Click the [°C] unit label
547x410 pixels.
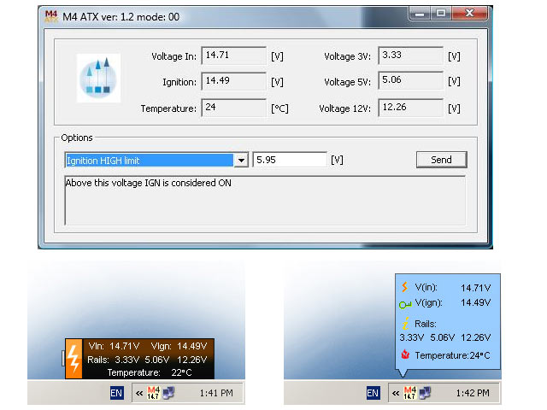[279, 108]
